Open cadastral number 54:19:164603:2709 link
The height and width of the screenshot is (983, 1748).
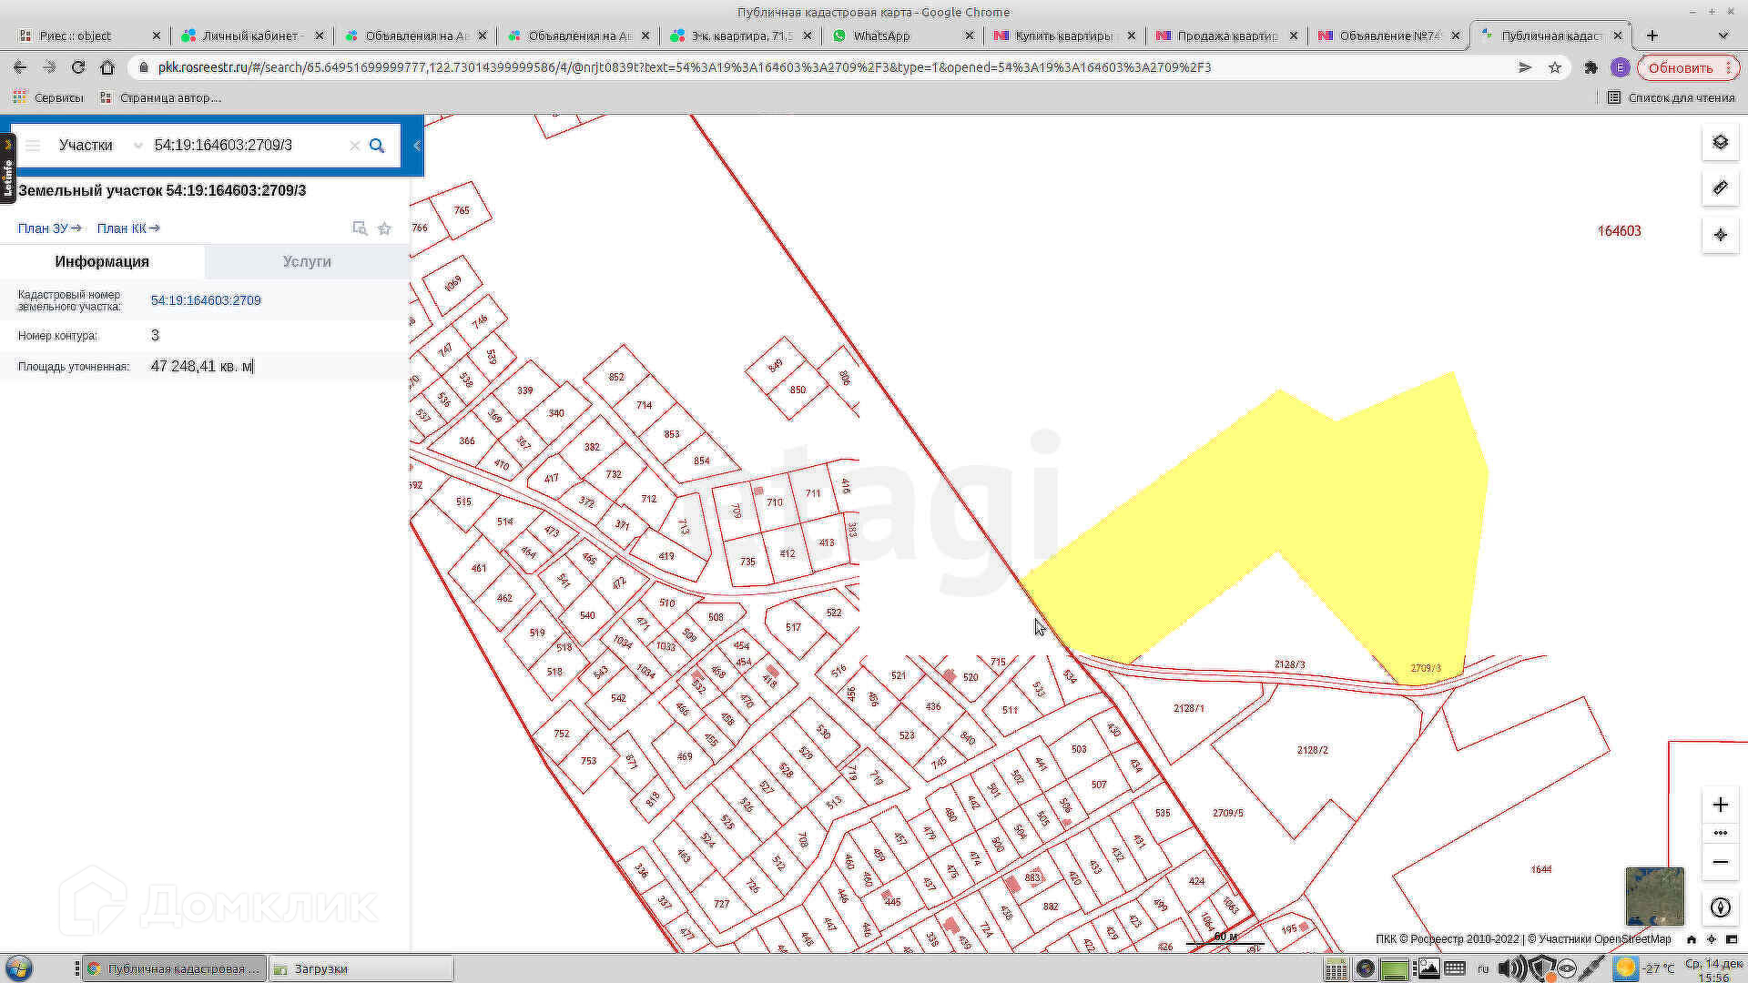click(x=206, y=300)
